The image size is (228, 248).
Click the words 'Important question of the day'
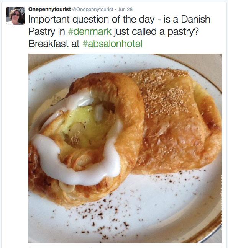click(x=92, y=19)
